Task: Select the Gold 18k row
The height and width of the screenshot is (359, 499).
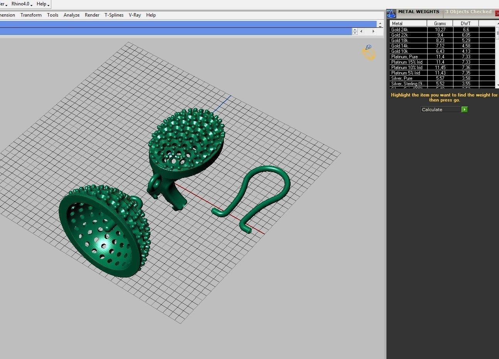Action: (x=442, y=41)
